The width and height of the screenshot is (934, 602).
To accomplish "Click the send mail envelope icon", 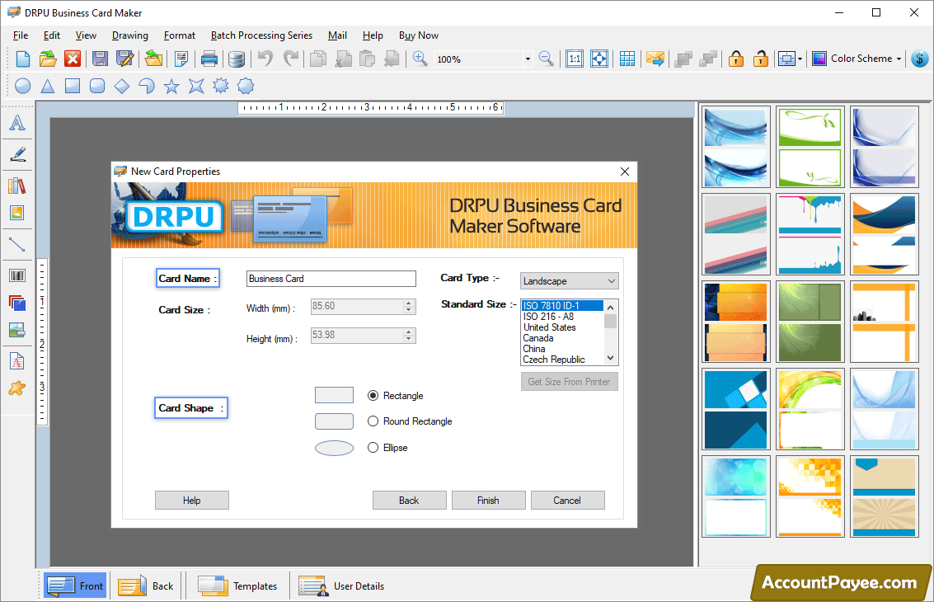I will pyautogui.click(x=655, y=59).
